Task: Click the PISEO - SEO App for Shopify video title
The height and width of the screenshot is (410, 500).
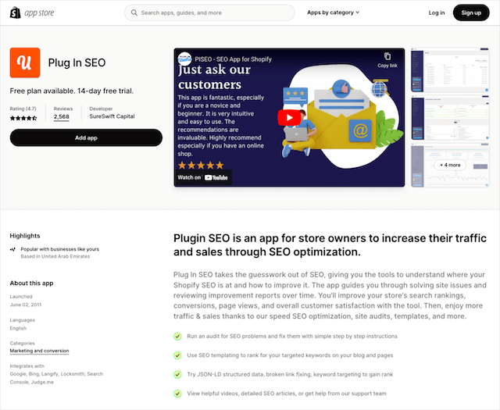Action: tap(233, 59)
